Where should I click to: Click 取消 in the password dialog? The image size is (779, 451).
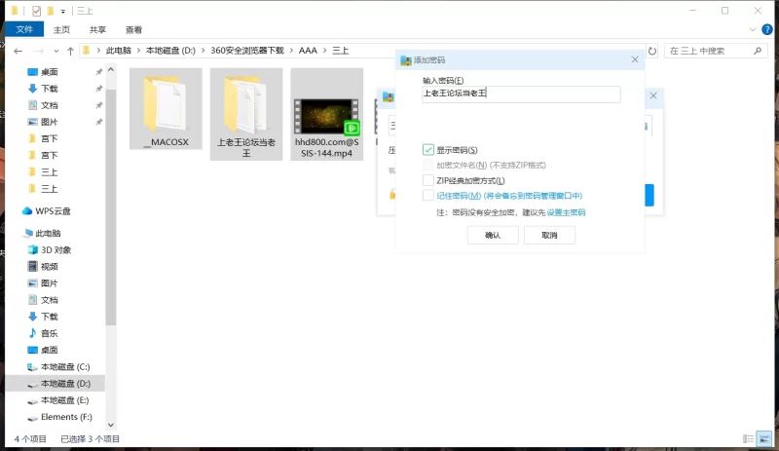[549, 235]
